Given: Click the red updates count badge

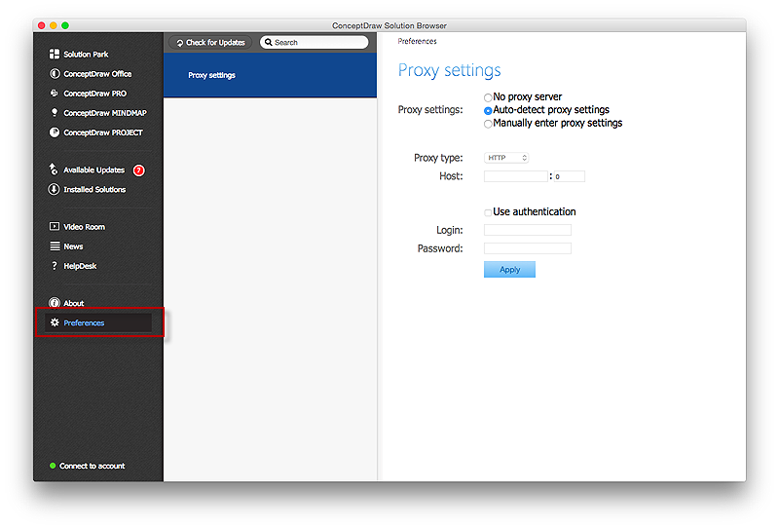Looking at the screenshot, I should tap(138, 170).
